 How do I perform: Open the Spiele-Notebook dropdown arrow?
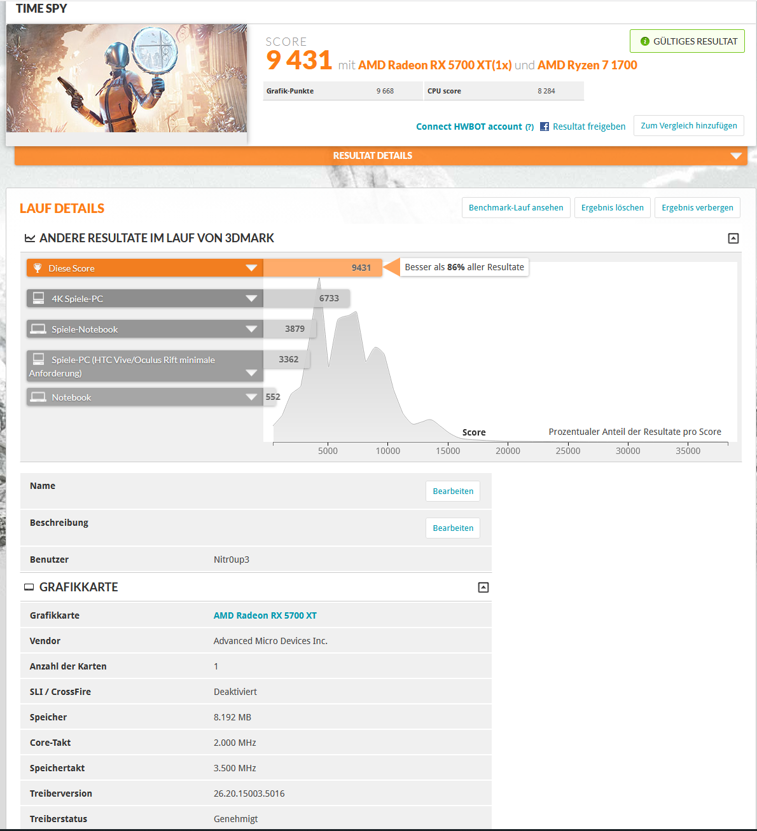coord(251,329)
